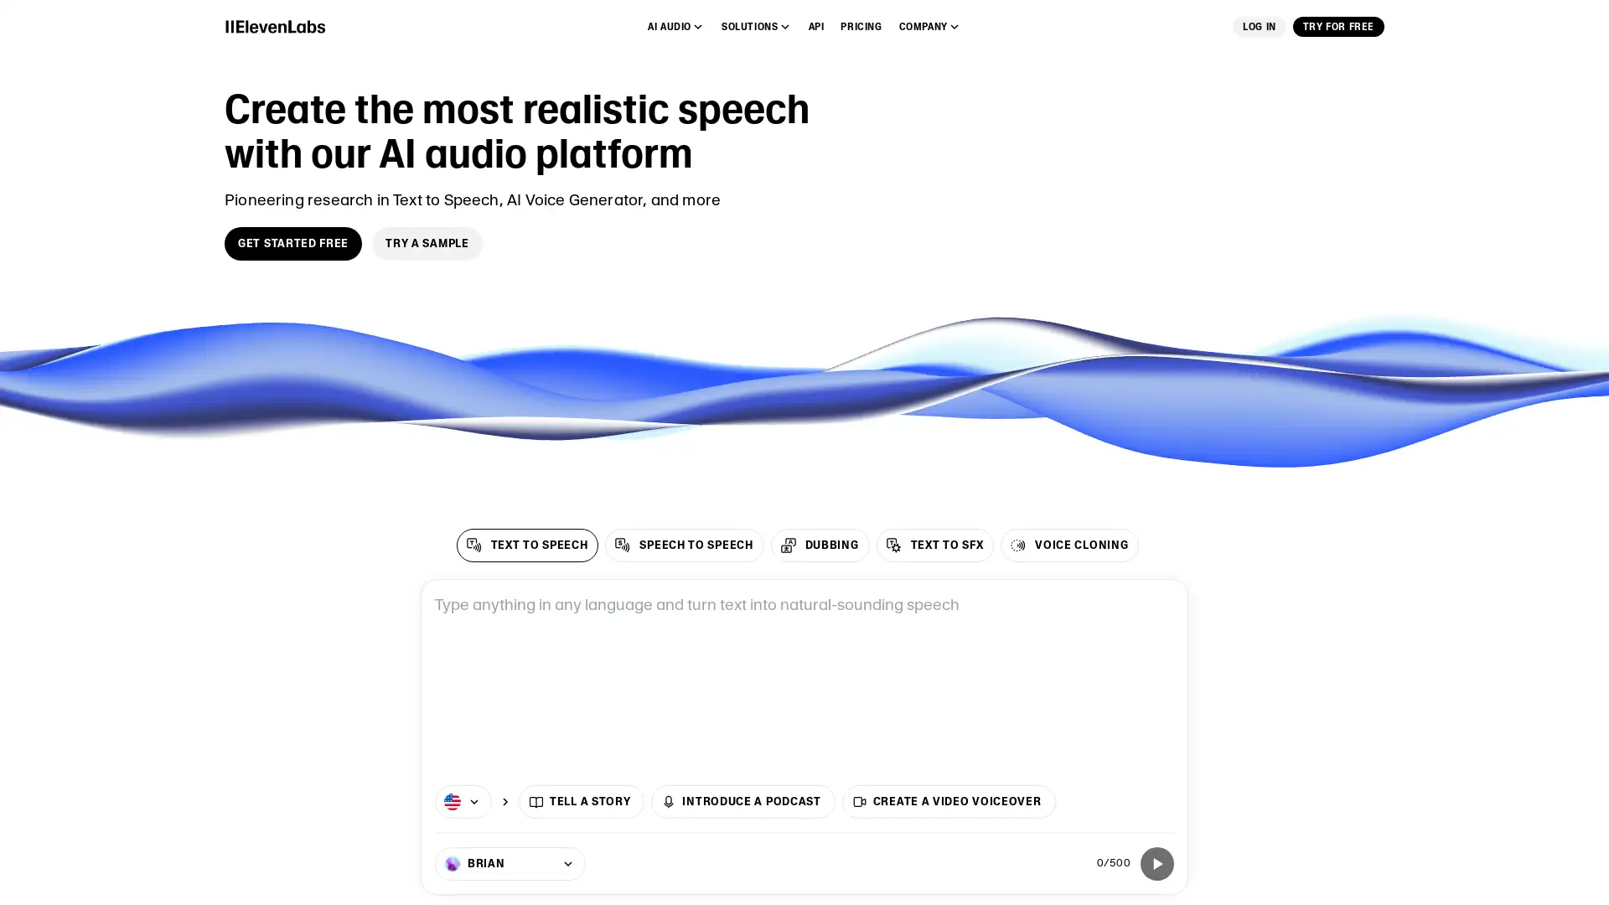Open the Company menu
1609x905 pixels.
pyautogui.click(x=929, y=27)
